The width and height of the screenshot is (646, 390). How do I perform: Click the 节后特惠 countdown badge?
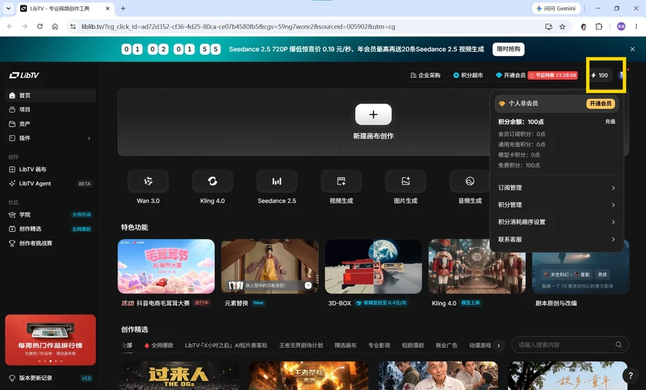pos(553,75)
